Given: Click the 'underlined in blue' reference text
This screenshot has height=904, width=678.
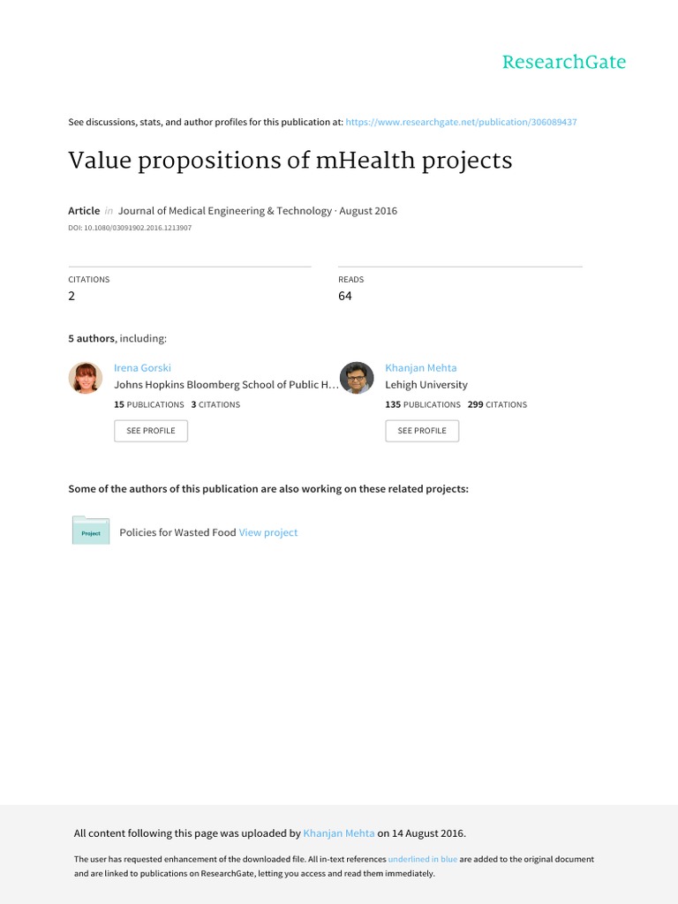Looking at the screenshot, I should 423,859.
